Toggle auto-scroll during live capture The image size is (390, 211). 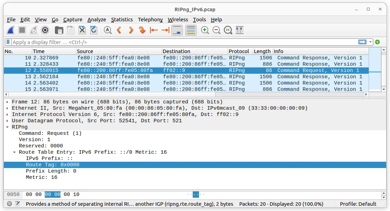177,30
